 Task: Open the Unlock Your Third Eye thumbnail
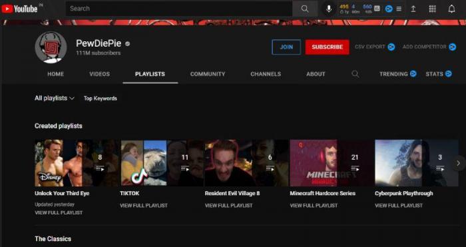click(x=77, y=163)
